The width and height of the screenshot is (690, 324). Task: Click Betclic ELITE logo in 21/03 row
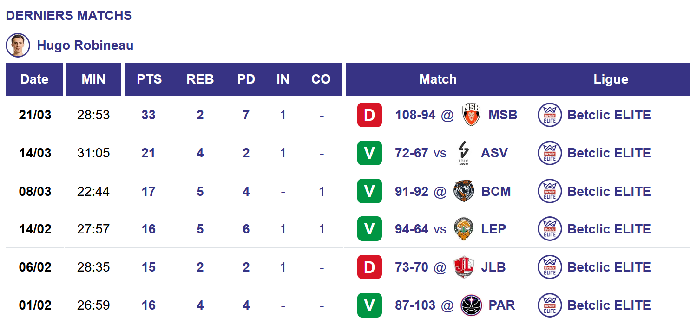(550, 115)
